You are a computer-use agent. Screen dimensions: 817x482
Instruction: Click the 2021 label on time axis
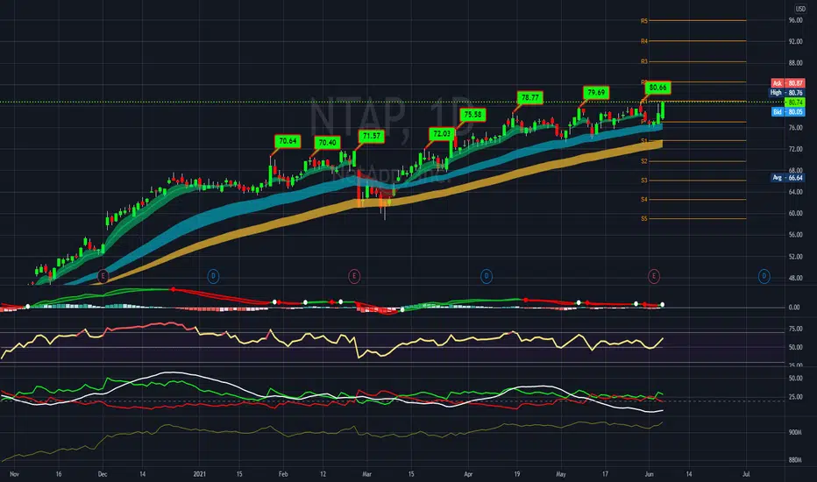[200, 474]
